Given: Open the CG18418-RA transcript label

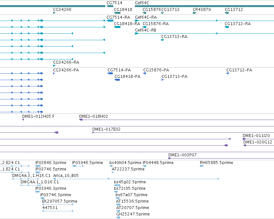Looking at the screenshot, I should click(127, 24).
